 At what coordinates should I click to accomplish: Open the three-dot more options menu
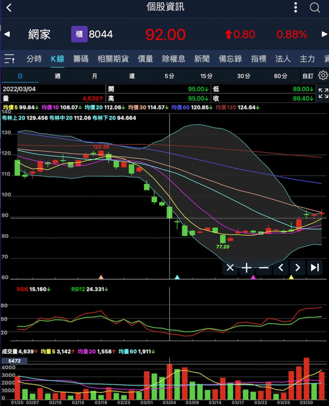click(296, 8)
